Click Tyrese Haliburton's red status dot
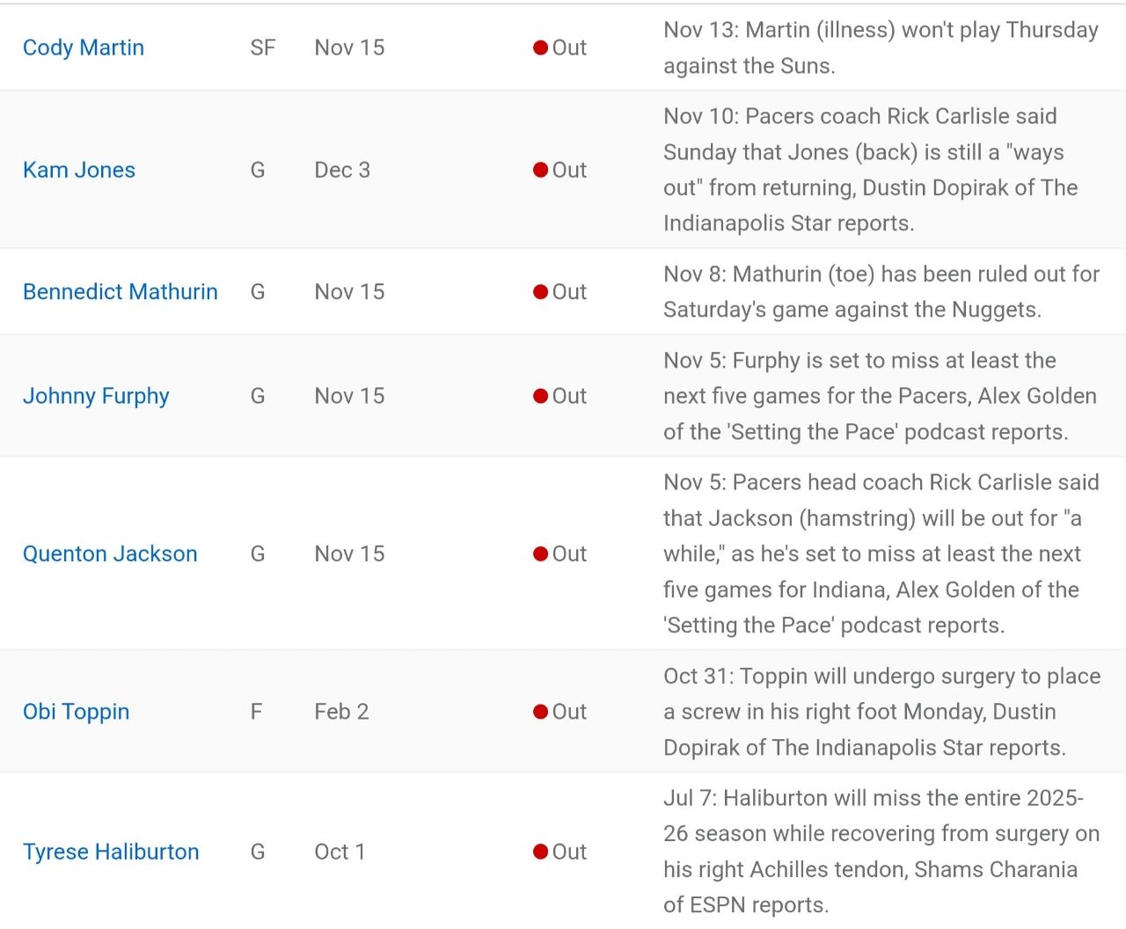The height and width of the screenshot is (929, 1126). pyautogui.click(x=541, y=852)
